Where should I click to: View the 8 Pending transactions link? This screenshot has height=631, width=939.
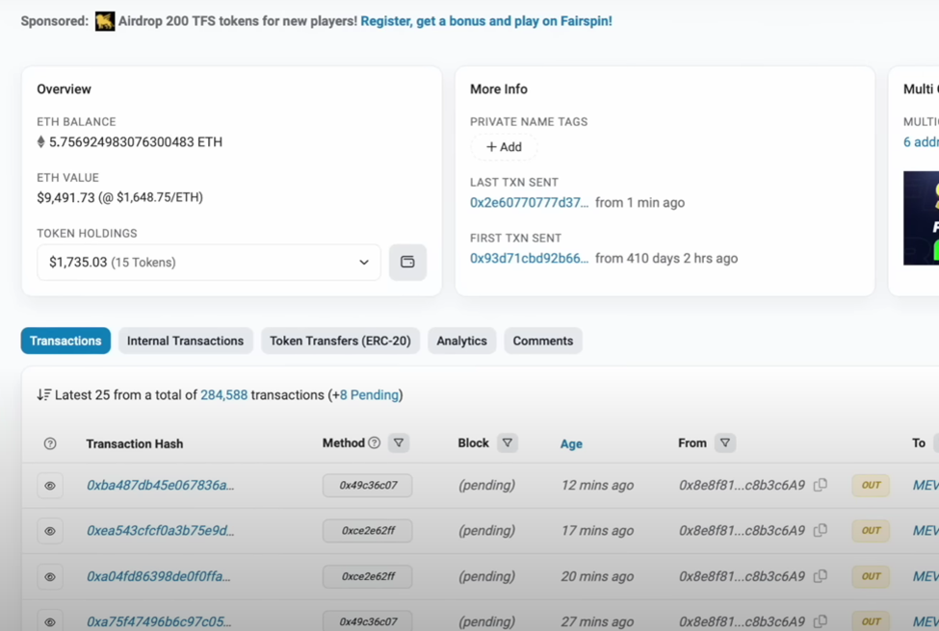369,395
